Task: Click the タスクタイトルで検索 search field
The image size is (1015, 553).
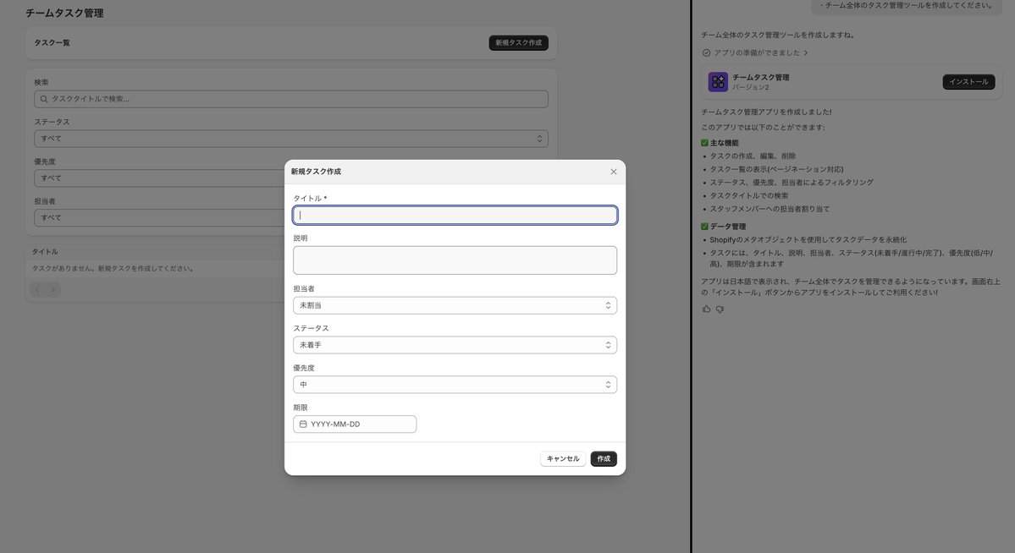Action: point(290,99)
